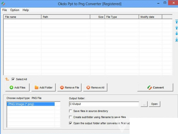Remove the selected file from list
178x134 pixels.
[69, 87]
